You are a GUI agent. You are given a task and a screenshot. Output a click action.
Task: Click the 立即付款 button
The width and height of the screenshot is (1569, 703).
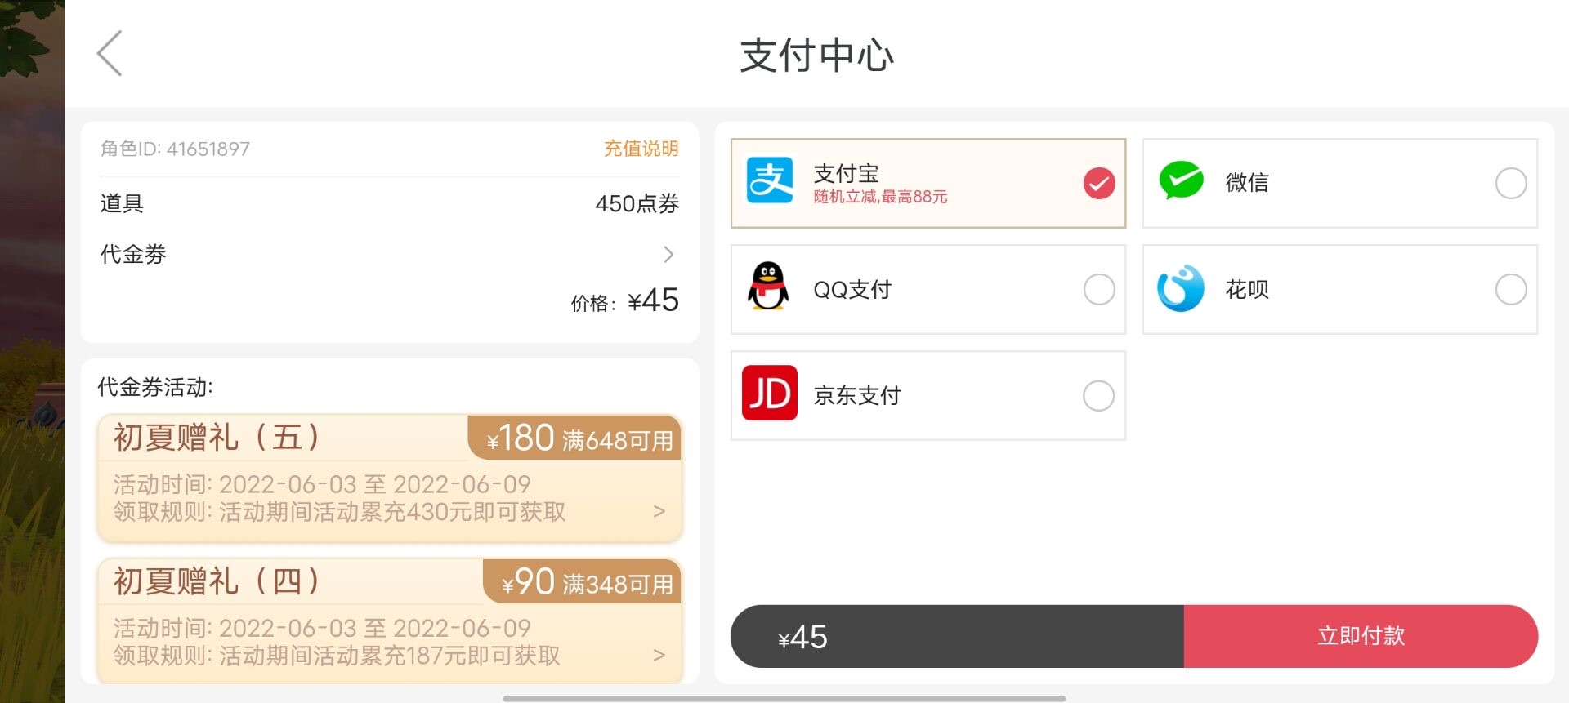pyautogui.click(x=1361, y=636)
